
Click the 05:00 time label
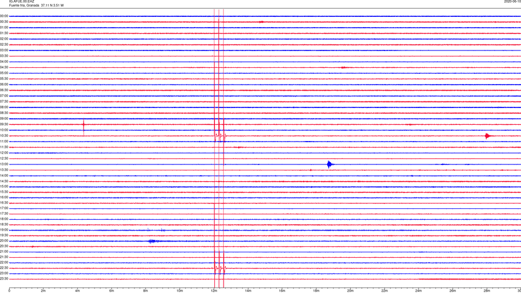(x=4, y=73)
